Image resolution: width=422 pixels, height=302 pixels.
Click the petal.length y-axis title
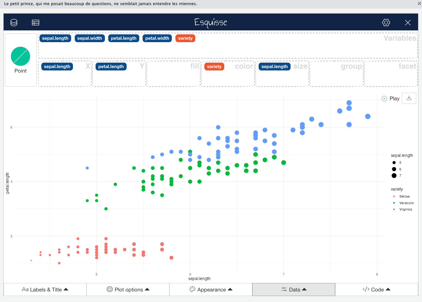(x=8, y=183)
